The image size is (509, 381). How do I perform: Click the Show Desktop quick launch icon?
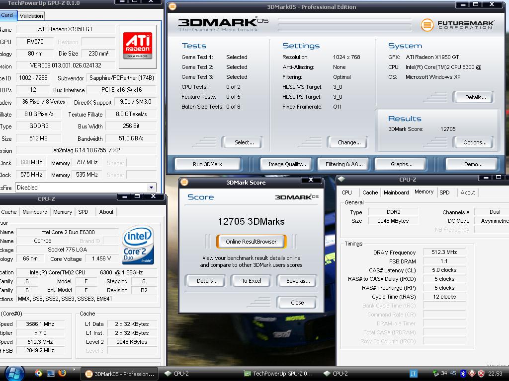coord(51,373)
